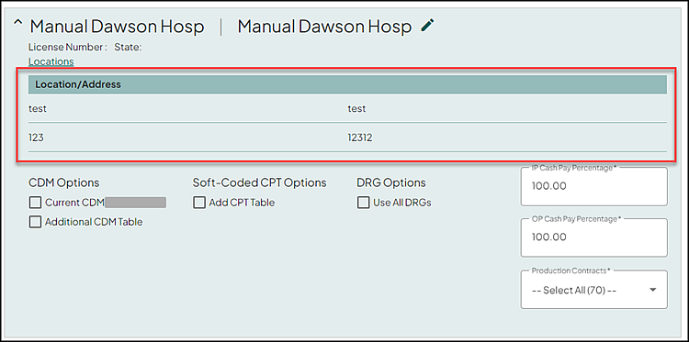Select the '12312' address cell

click(360, 138)
